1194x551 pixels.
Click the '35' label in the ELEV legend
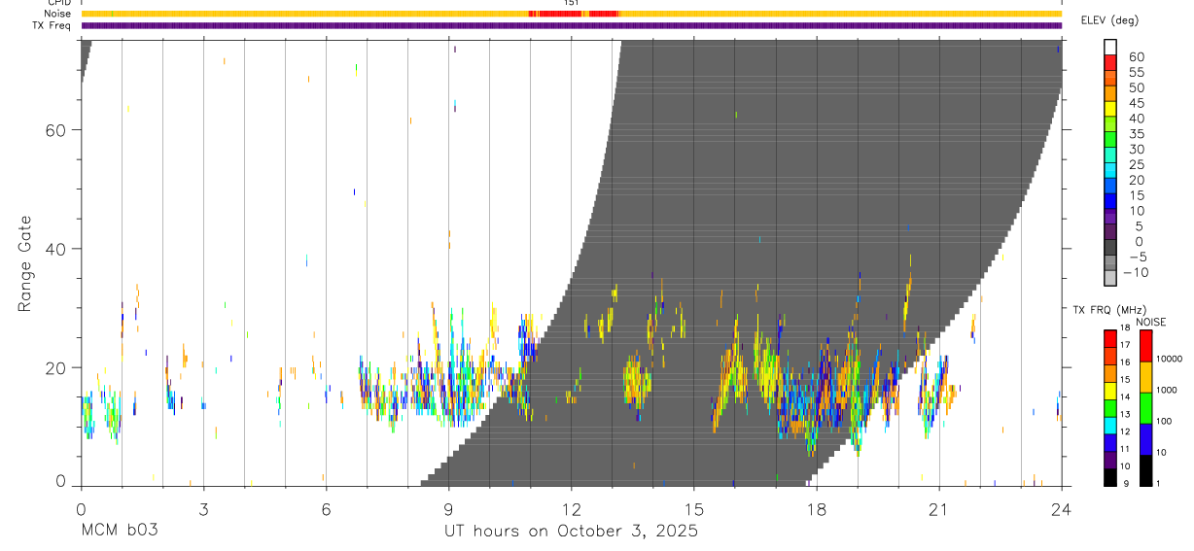click(x=1136, y=134)
